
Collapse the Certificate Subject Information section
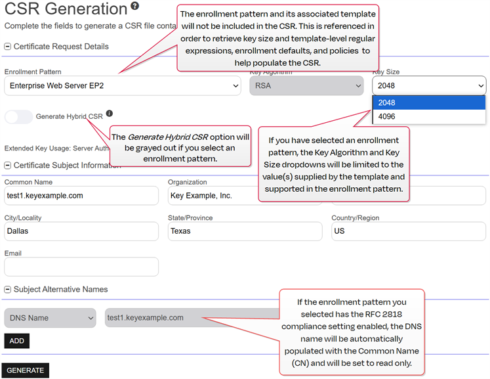8,165
